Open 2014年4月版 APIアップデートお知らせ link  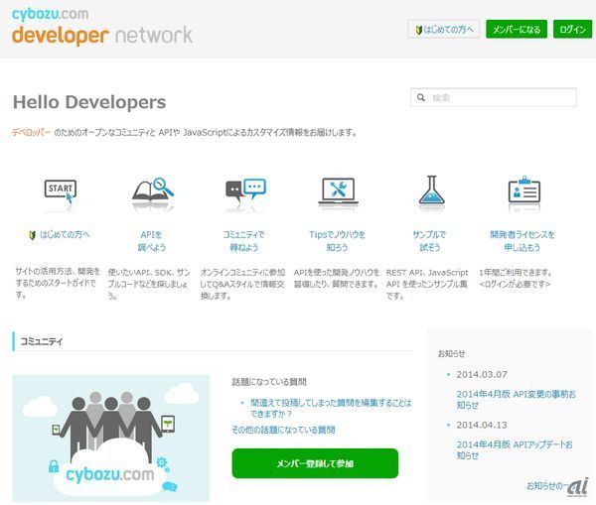click(x=515, y=450)
